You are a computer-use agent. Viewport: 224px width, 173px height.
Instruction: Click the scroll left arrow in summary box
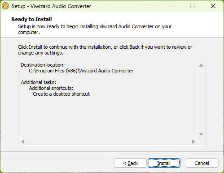point(23,142)
